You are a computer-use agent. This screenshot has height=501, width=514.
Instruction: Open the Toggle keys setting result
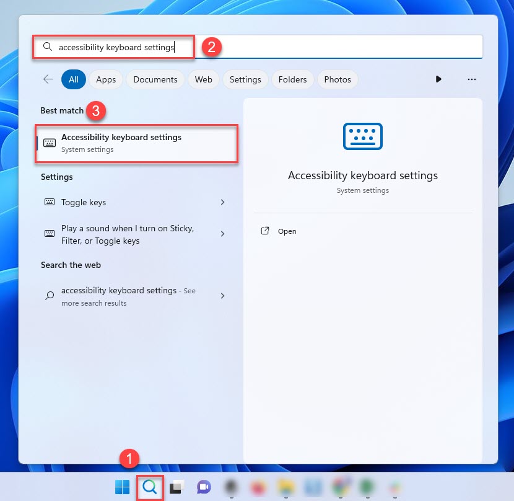point(136,202)
